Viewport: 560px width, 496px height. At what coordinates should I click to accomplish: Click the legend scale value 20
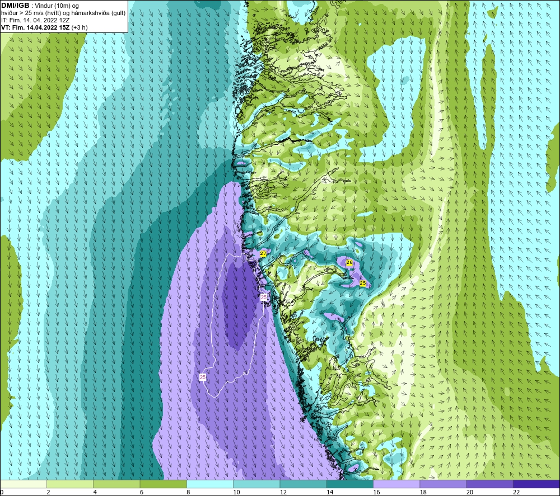tap(470, 492)
